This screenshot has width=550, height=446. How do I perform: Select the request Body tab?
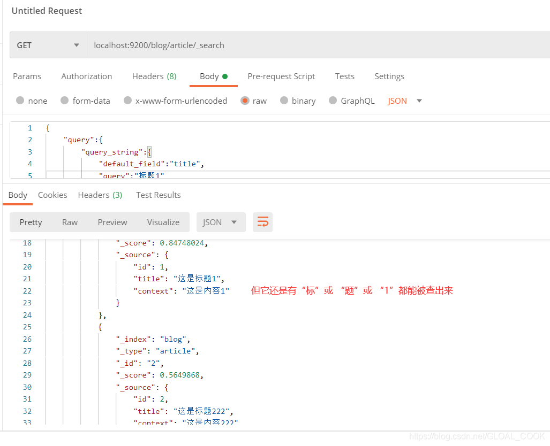[x=214, y=76]
